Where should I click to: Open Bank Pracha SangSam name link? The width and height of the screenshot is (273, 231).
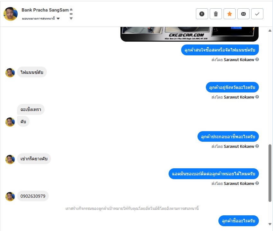(45, 10)
